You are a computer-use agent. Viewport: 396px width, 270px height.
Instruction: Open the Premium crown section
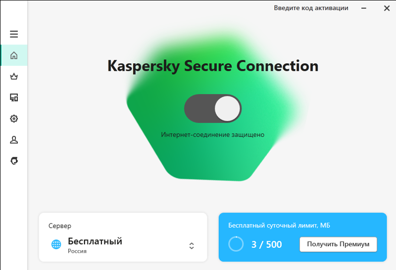(14, 77)
